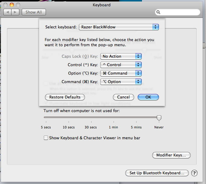Click the '5 mins' slider label

[x=136, y=127]
